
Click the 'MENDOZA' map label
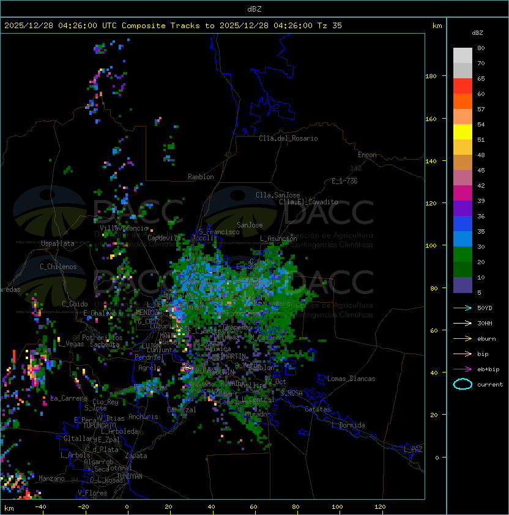149,313
